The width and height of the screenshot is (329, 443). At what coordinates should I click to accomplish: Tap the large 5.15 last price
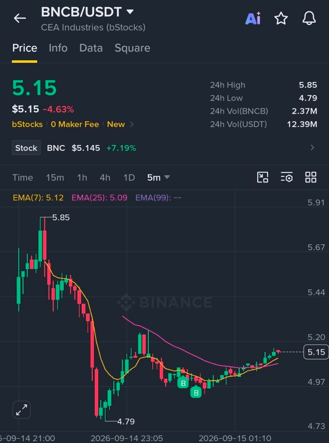pyautogui.click(x=34, y=88)
